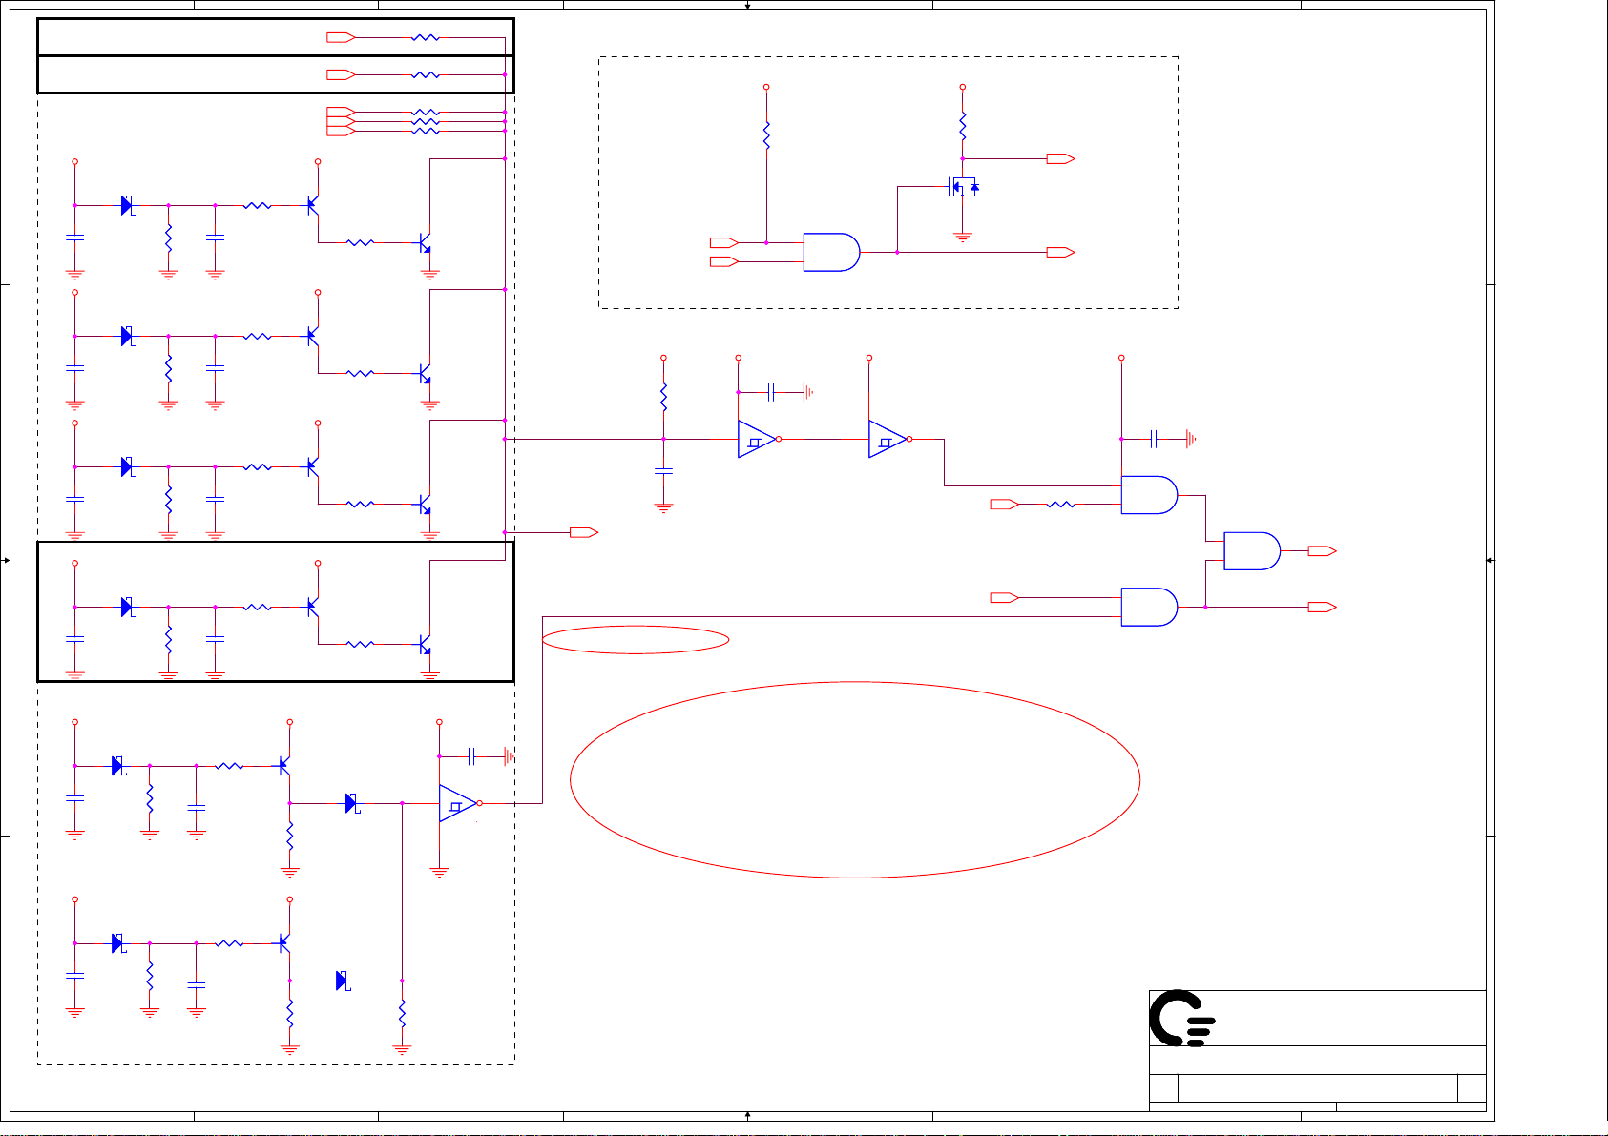Select the output port tapped from lower AND gate

[1323, 608]
